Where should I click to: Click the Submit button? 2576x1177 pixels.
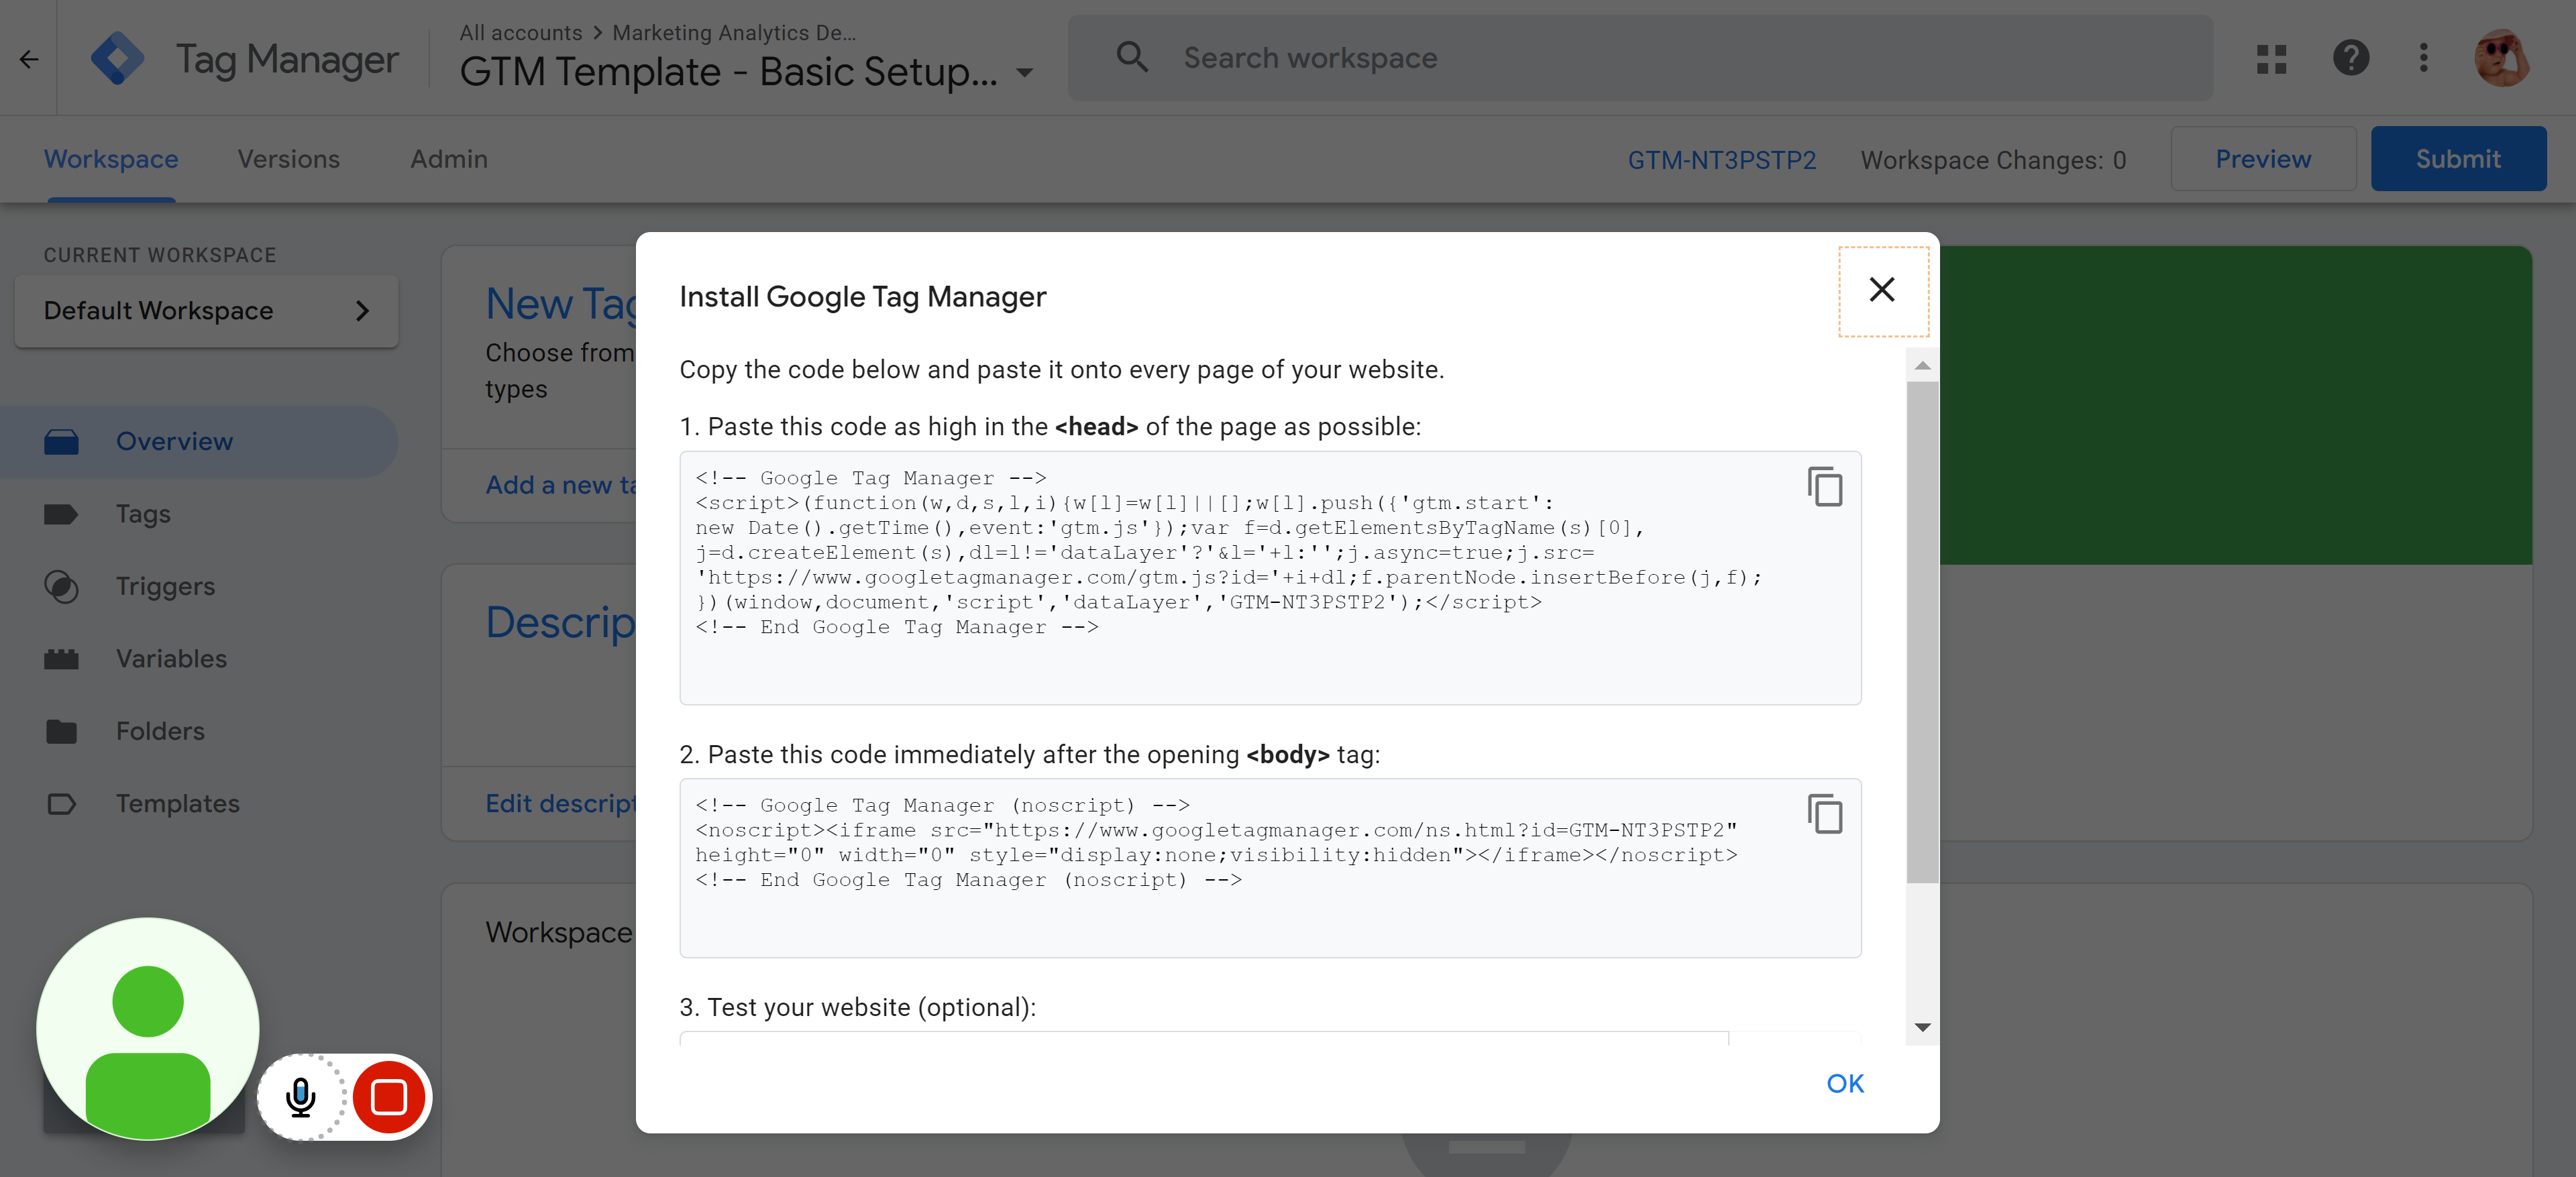[x=2458, y=159]
